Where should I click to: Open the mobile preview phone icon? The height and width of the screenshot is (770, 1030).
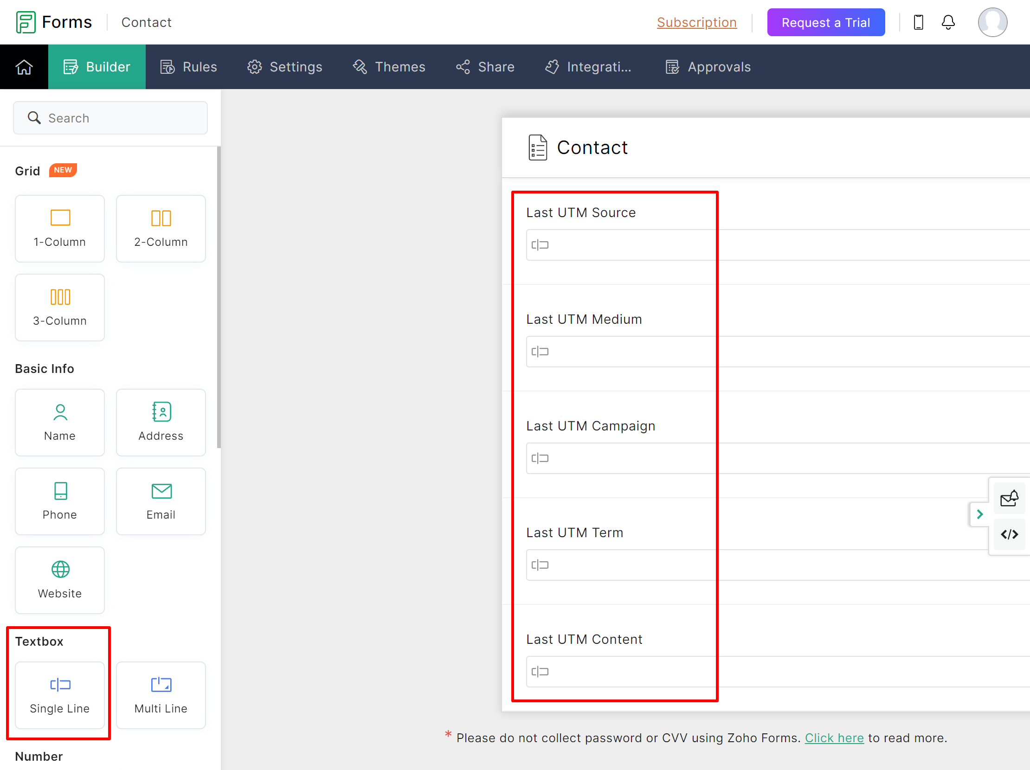click(918, 22)
